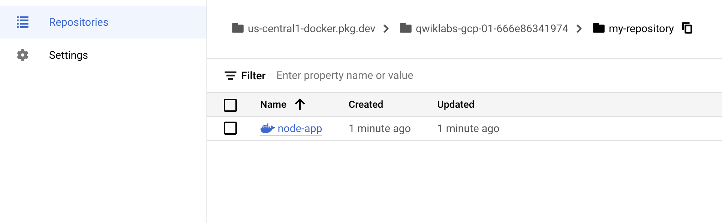Select the node-app row checkbox
This screenshot has width=722, height=223.
(x=230, y=128)
